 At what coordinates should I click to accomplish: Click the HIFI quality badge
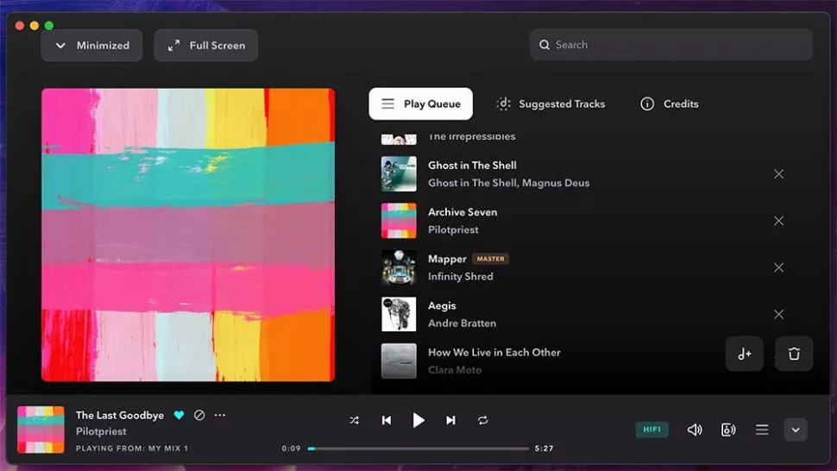point(651,430)
